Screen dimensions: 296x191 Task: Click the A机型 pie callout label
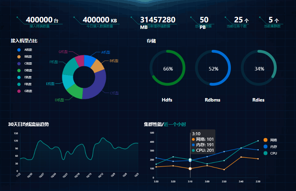[x=105, y=52]
